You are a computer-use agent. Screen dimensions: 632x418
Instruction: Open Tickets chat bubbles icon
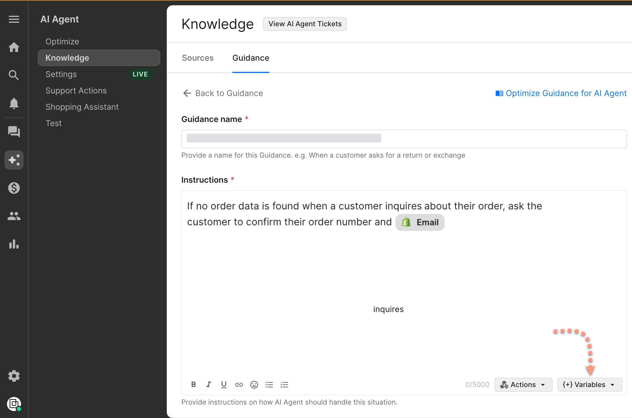pos(14,132)
